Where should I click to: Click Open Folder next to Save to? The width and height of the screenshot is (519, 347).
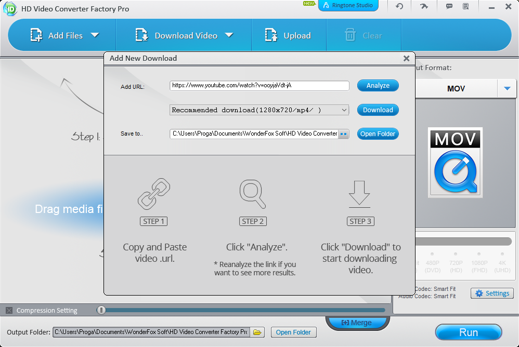(x=378, y=134)
